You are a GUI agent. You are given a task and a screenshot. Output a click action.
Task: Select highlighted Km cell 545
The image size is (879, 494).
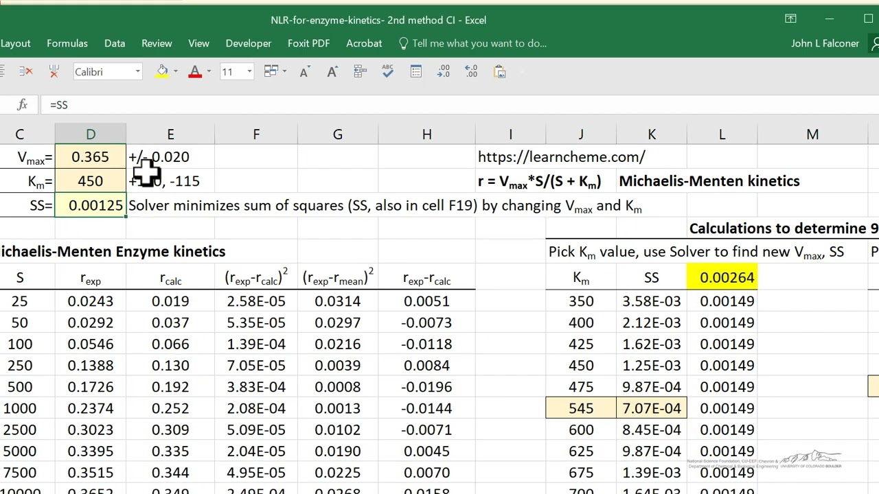tap(581, 408)
